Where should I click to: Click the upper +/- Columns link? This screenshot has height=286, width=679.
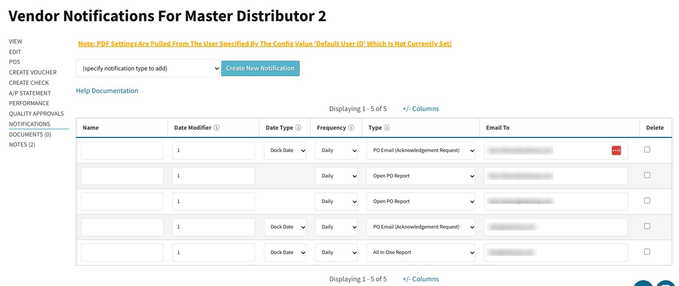[x=421, y=109]
